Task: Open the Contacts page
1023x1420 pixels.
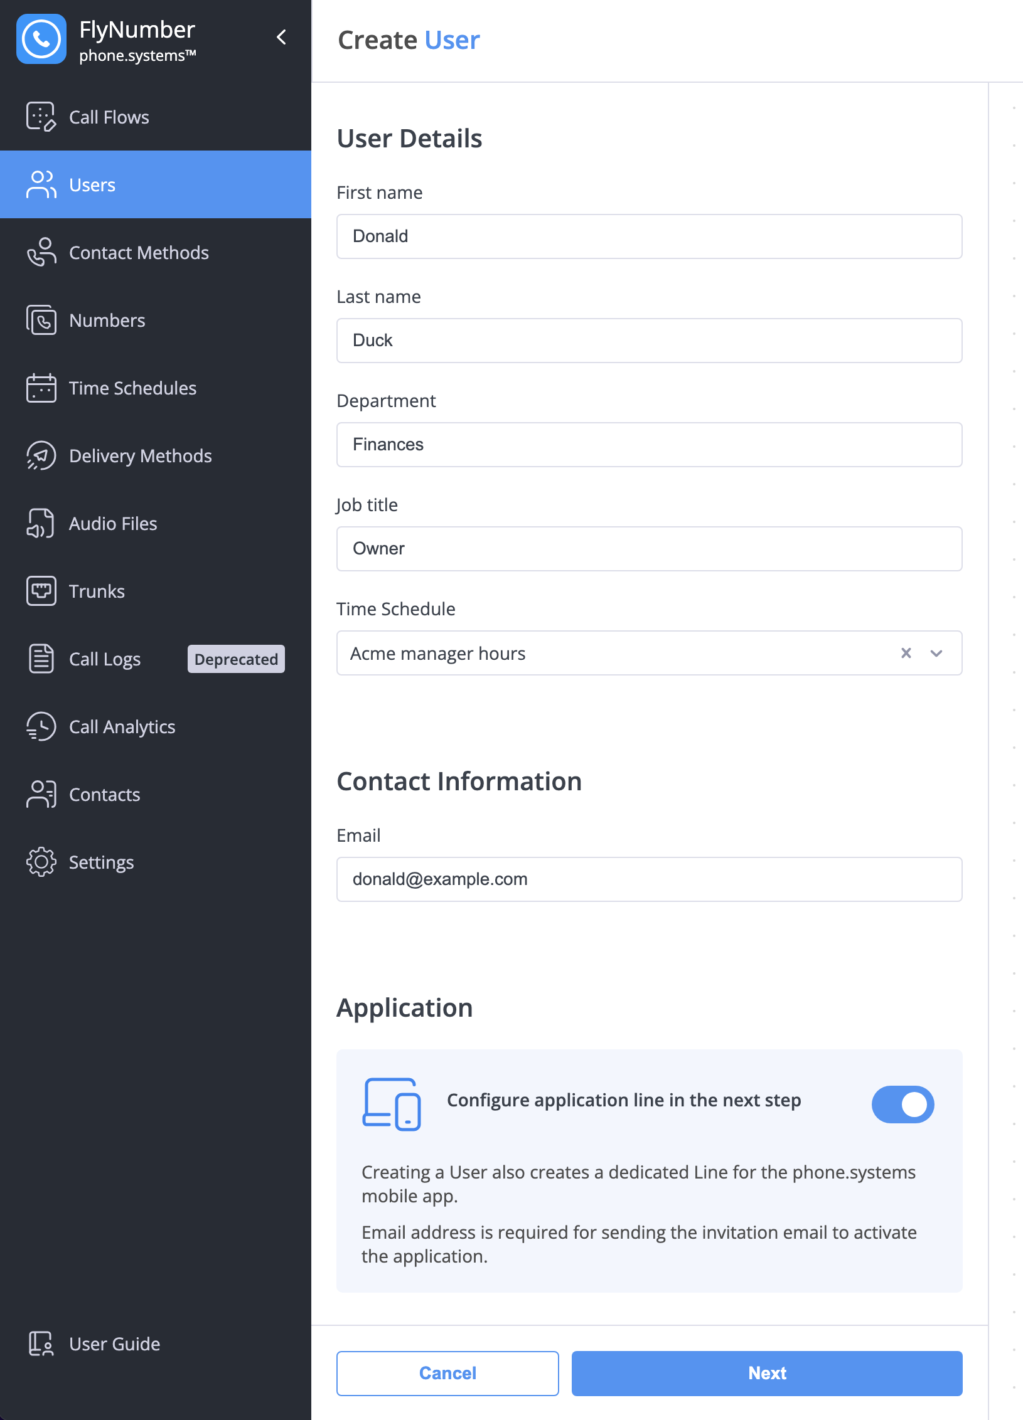Action: (x=156, y=794)
